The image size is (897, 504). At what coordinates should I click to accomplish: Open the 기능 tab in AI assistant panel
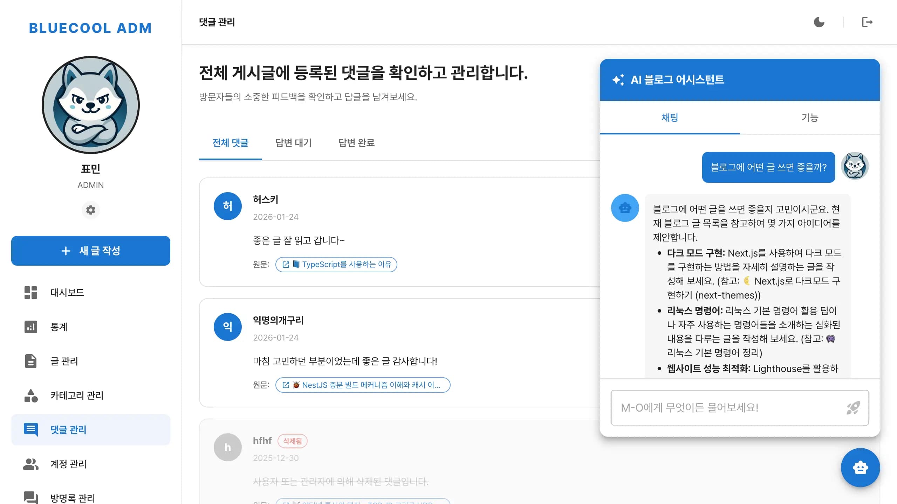pos(809,118)
